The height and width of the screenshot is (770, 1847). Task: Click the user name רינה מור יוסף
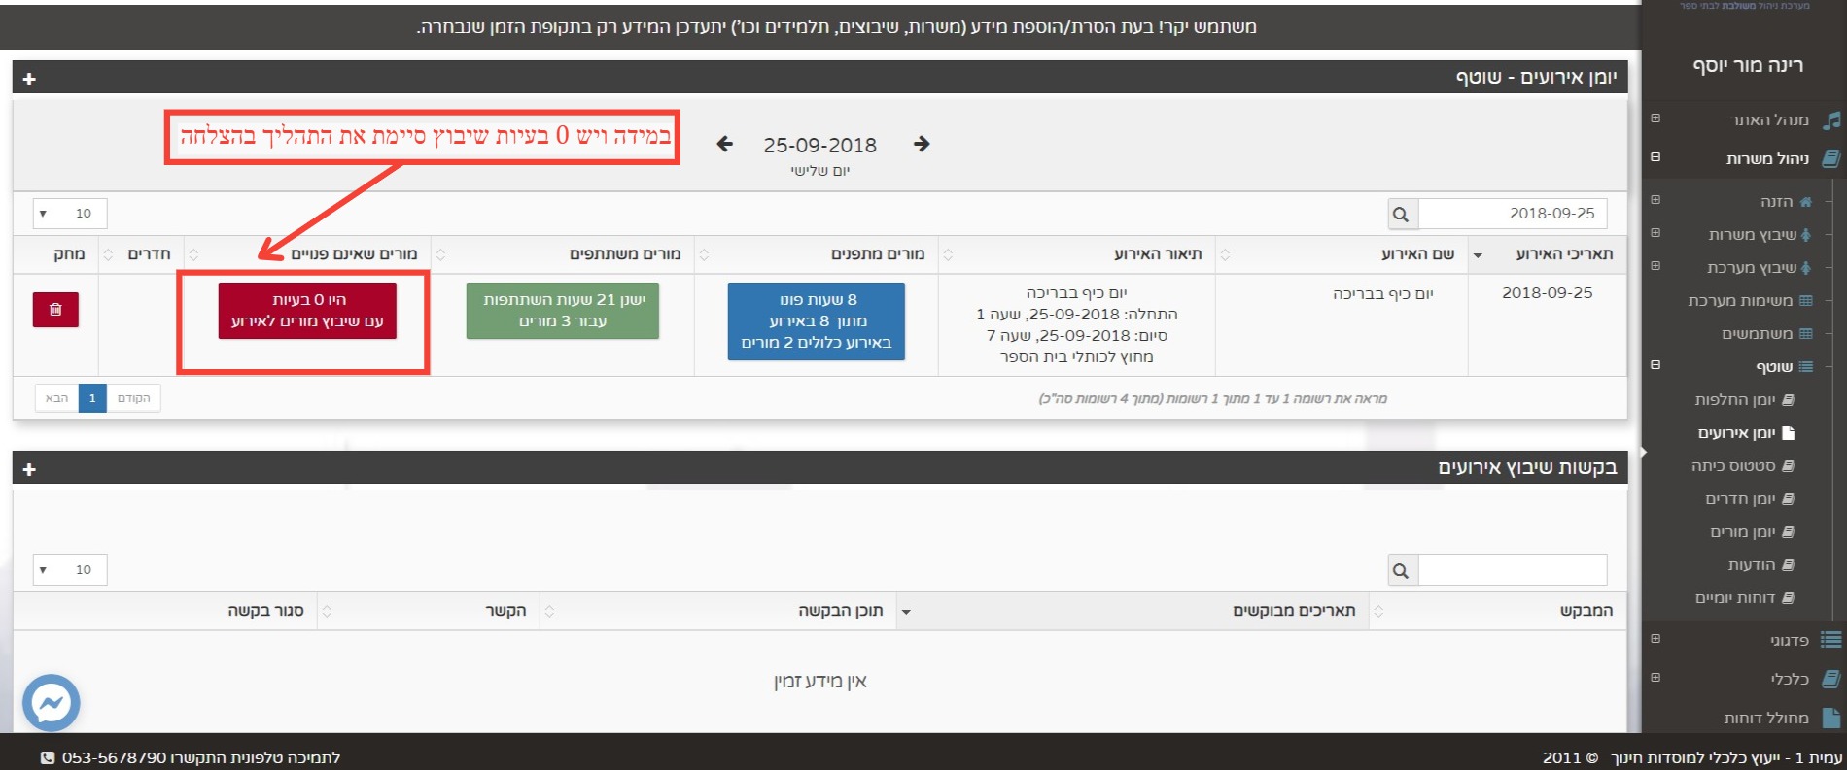point(1748,65)
